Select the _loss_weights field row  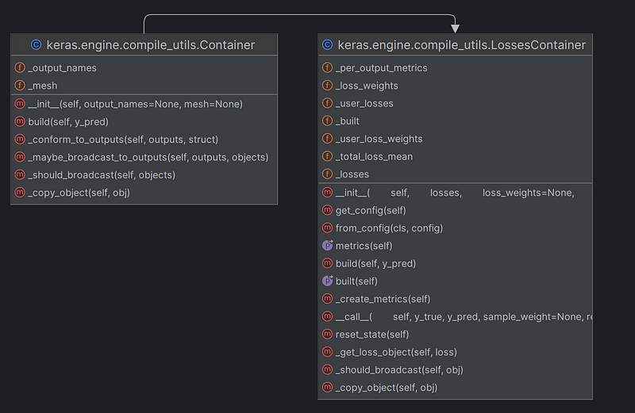point(367,86)
